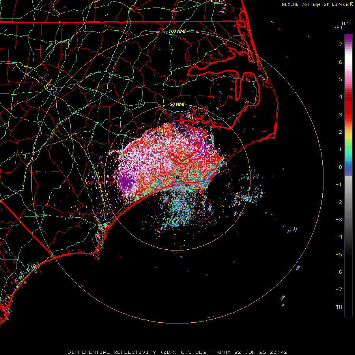355x355 pixels.
Task: Click the -3 value on color scale
Action: 339,220
